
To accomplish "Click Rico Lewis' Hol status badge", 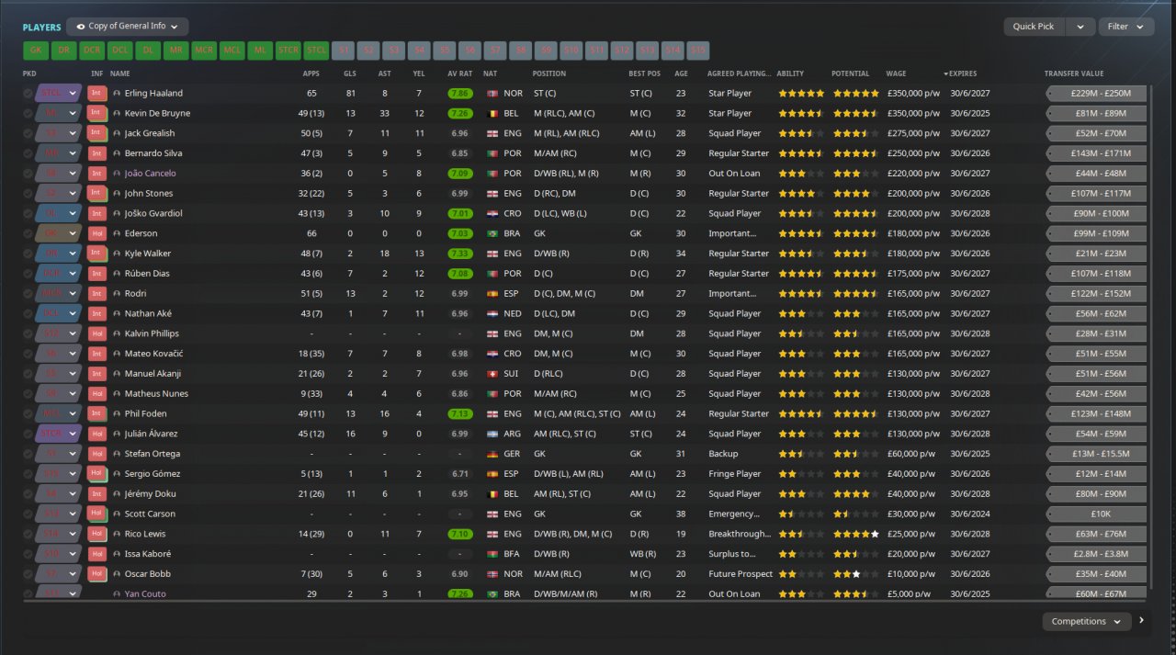I will point(97,534).
